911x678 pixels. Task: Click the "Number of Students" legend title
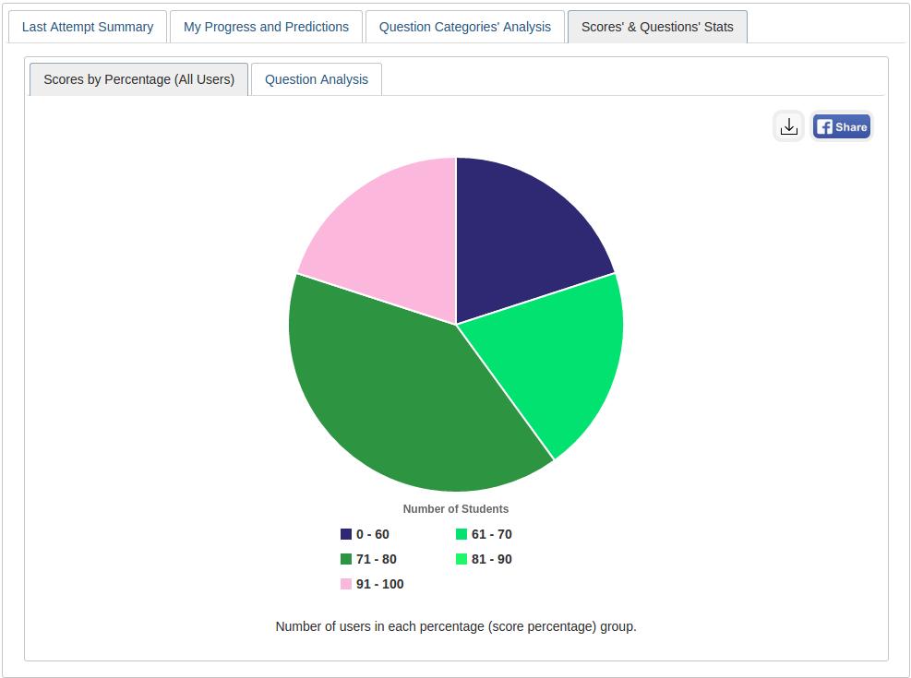tap(456, 509)
